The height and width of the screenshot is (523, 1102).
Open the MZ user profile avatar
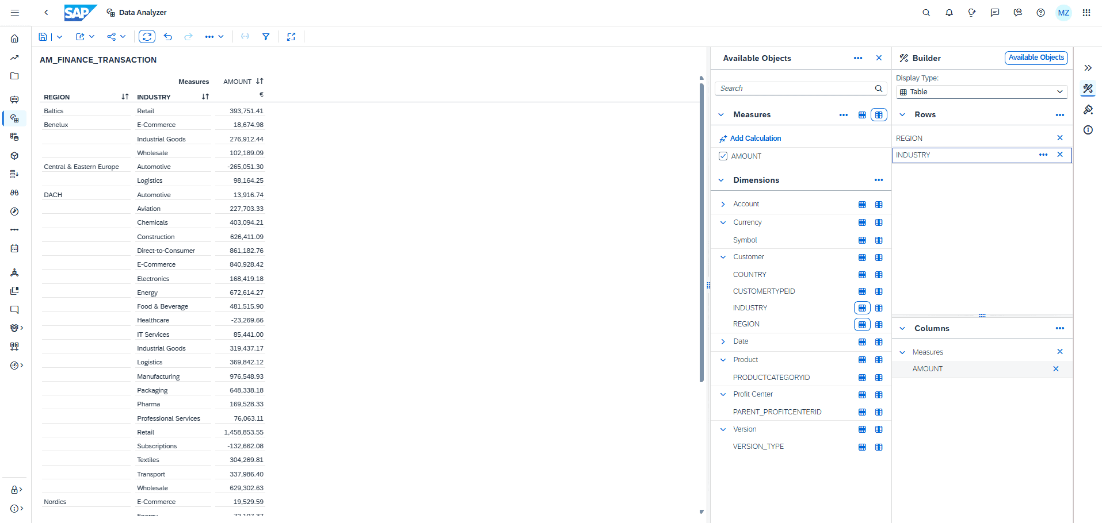1063,13
